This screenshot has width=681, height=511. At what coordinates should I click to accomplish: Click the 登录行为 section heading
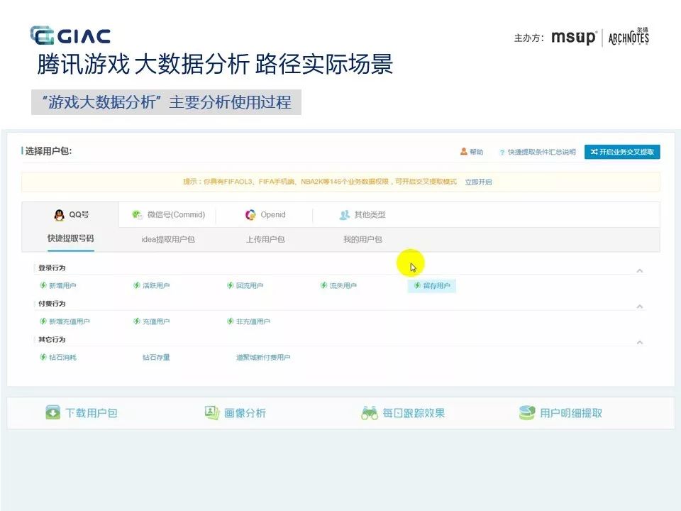(52, 268)
